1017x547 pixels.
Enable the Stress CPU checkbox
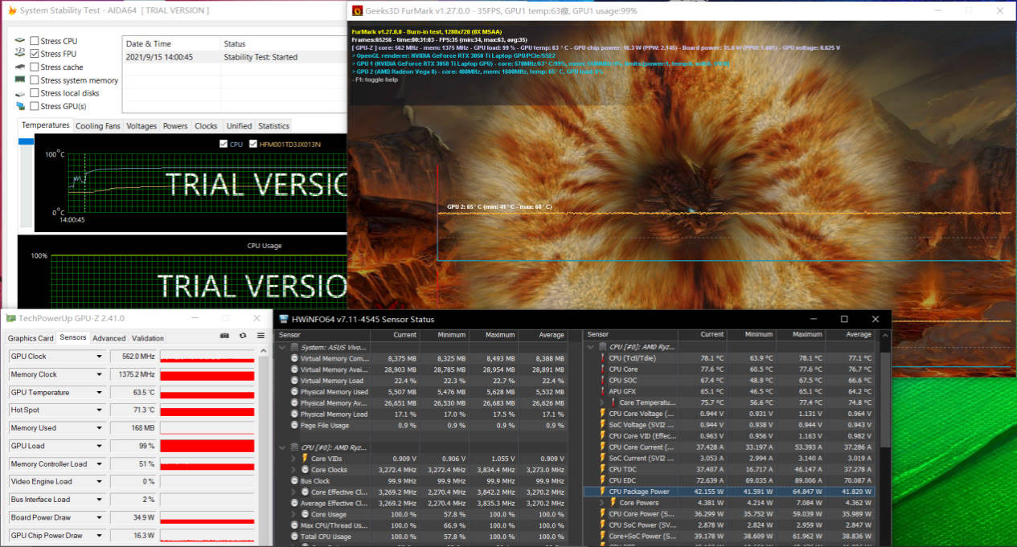point(35,41)
